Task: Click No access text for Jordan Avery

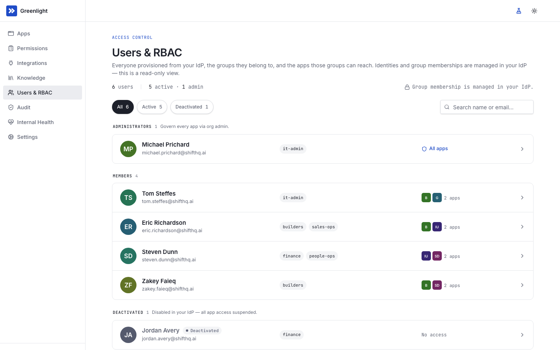Action: point(434,335)
